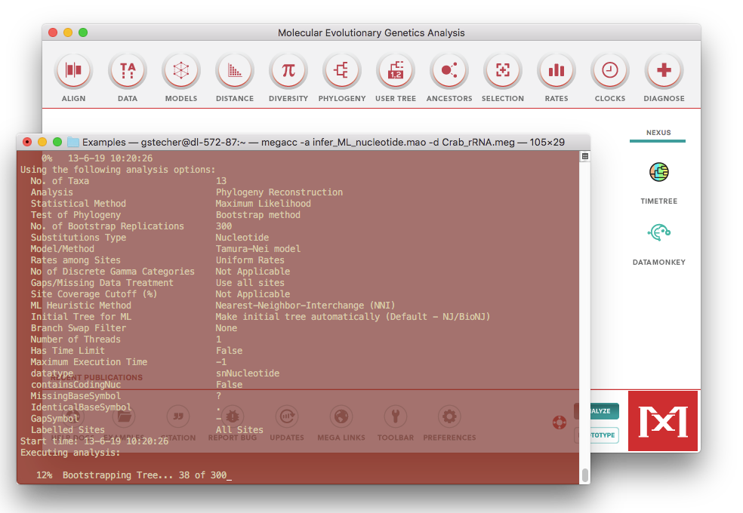Viewport: 743px width, 513px height.
Task: Click the 'Maximum Execution Time' label
Action: pyautogui.click(x=88, y=362)
